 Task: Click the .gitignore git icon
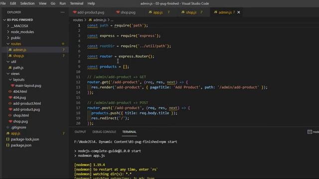(8, 127)
